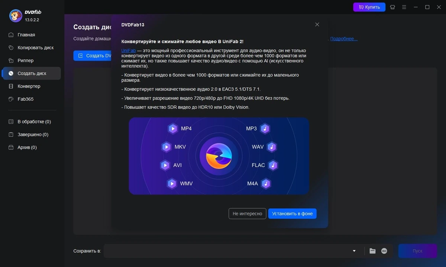Image resolution: width=446 pixels, height=267 pixels.
Task: Click the Не интересно button
Action: pos(248,214)
